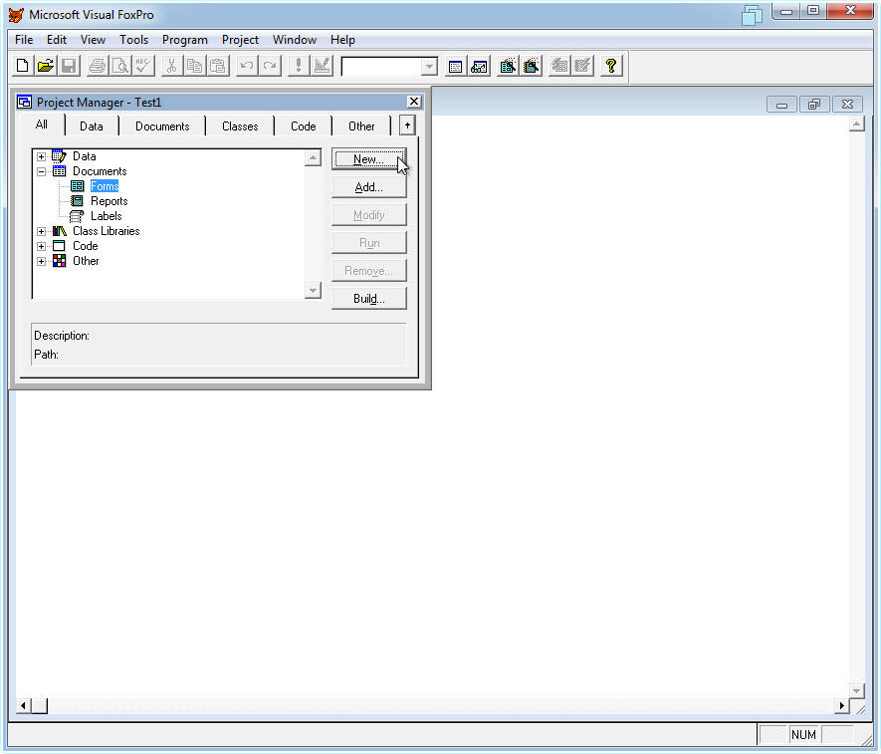The height and width of the screenshot is (754, 881).
Task: Click the Copy toolbar icon
Action: click(x=194, y=66)
